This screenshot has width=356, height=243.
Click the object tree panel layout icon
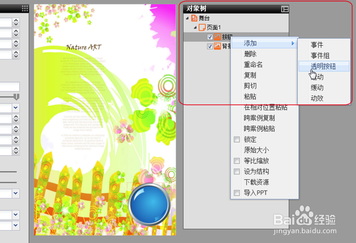[284, 9]
